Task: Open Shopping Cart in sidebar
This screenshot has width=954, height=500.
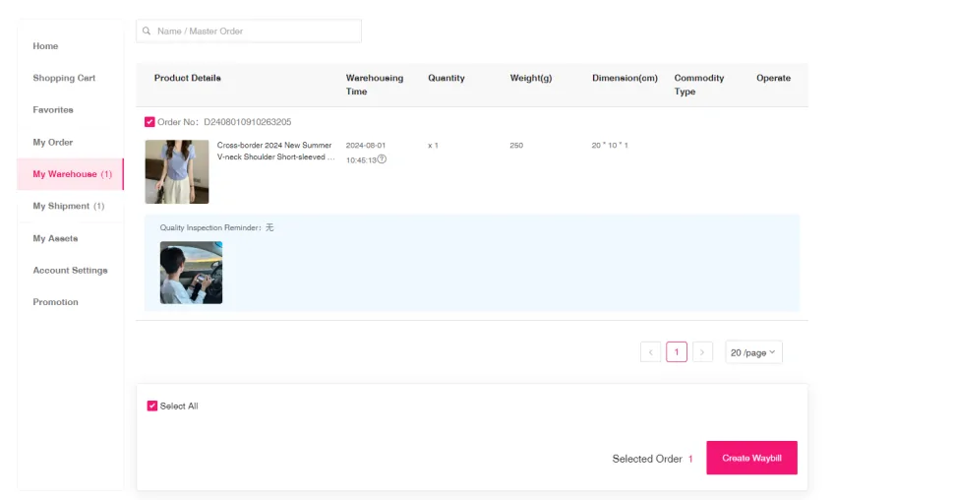Action: 64,78
